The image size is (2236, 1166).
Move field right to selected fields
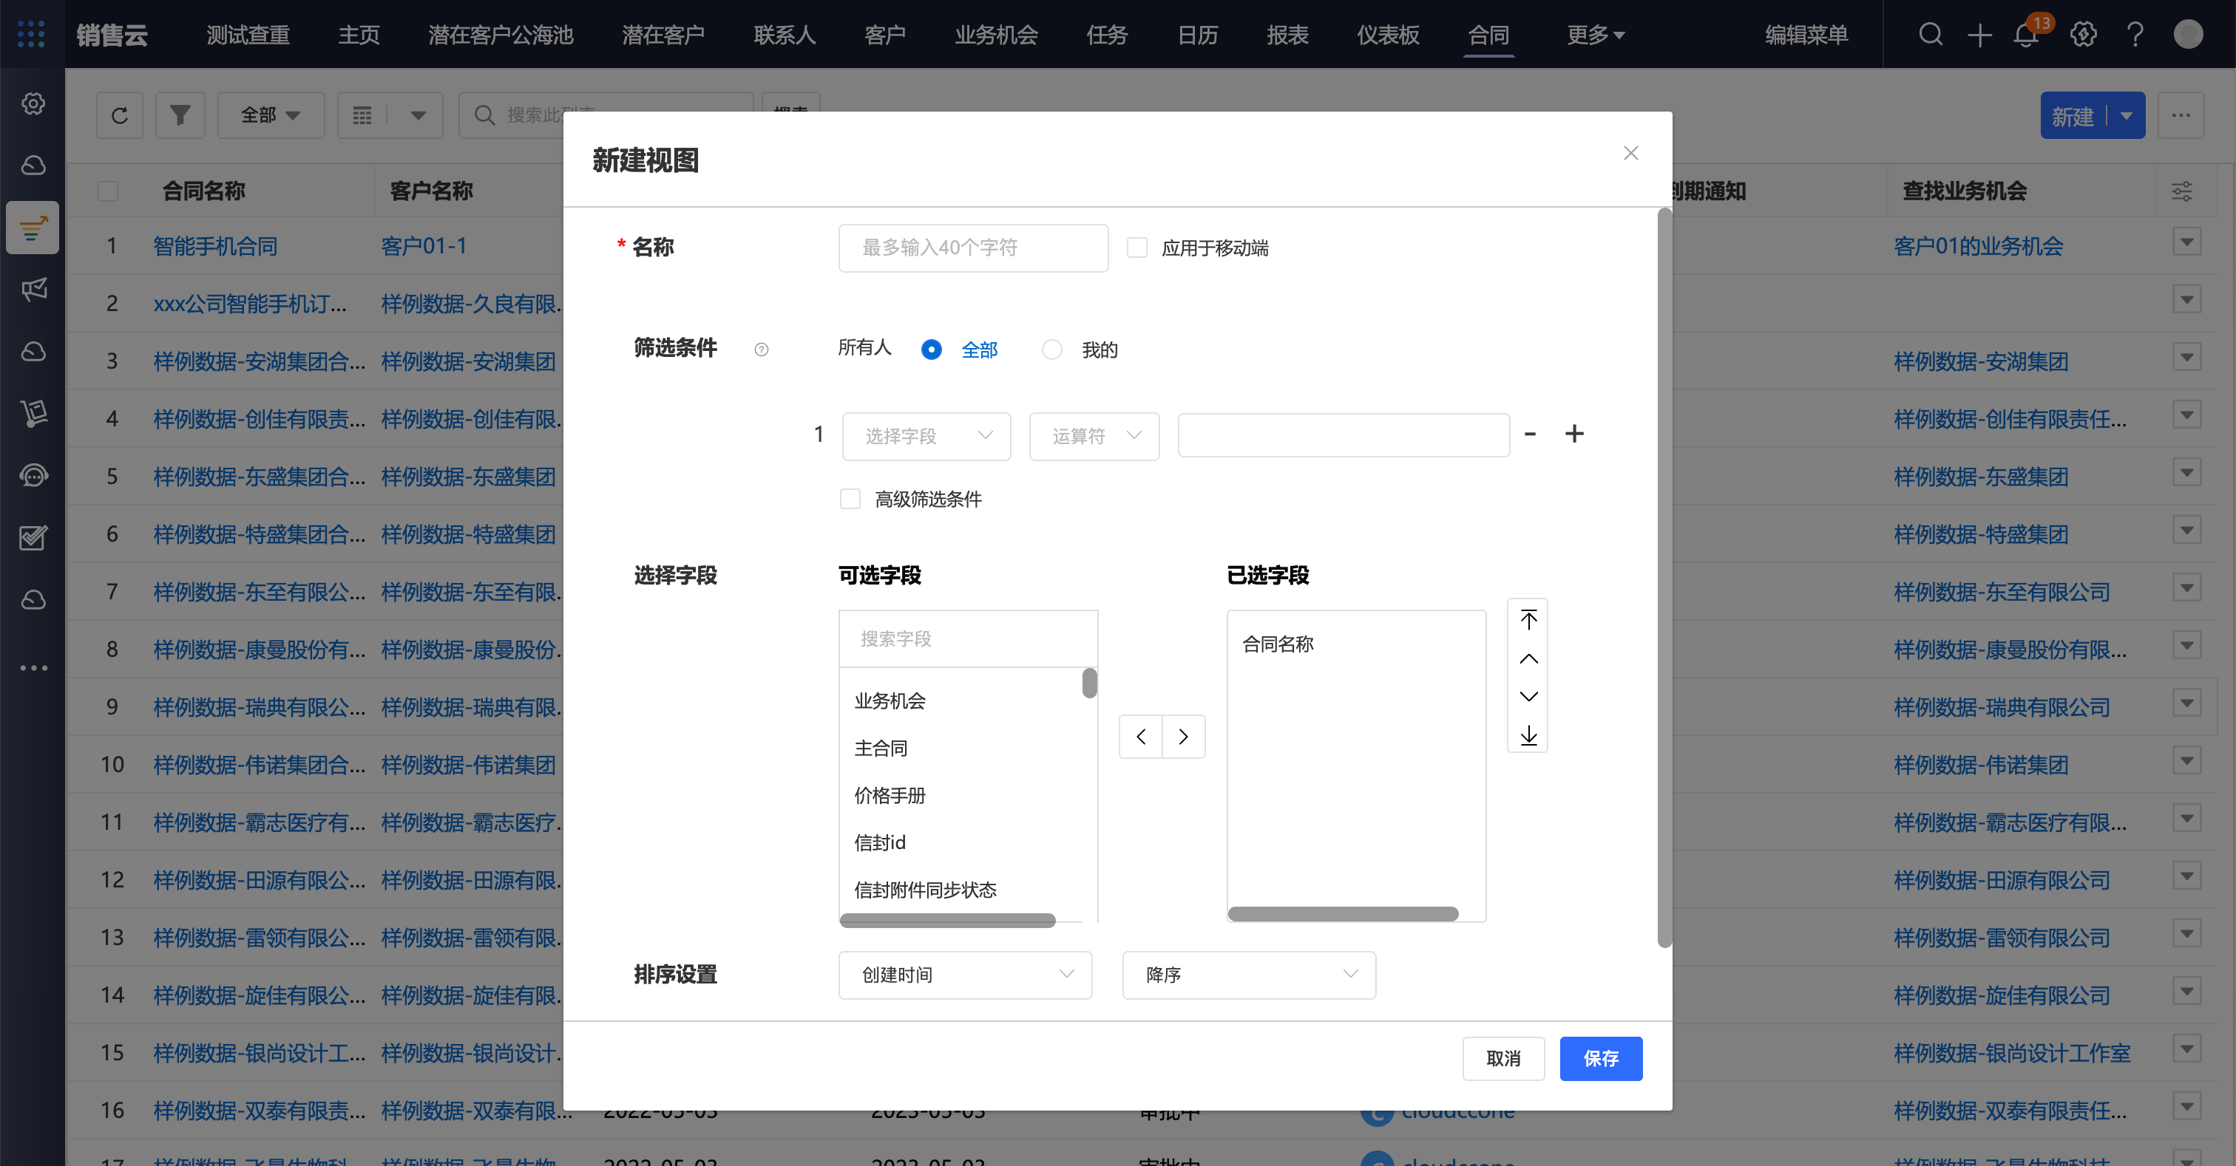tap(1183, 737)
